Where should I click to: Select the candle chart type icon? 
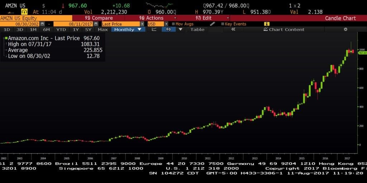pyautogui.click(x=168, y=29)
